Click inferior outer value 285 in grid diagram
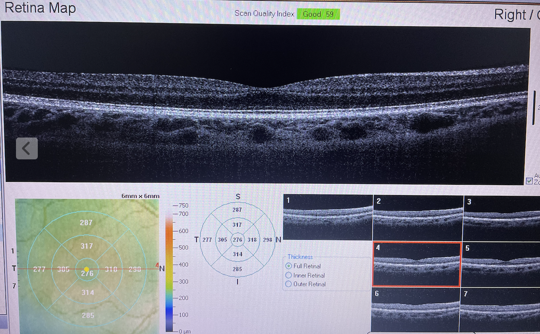Screen dimensions: 540x334 (237, 269)
